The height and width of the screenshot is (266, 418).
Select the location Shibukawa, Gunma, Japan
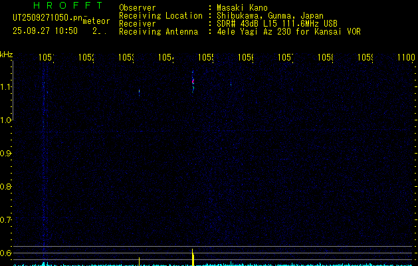270,16
